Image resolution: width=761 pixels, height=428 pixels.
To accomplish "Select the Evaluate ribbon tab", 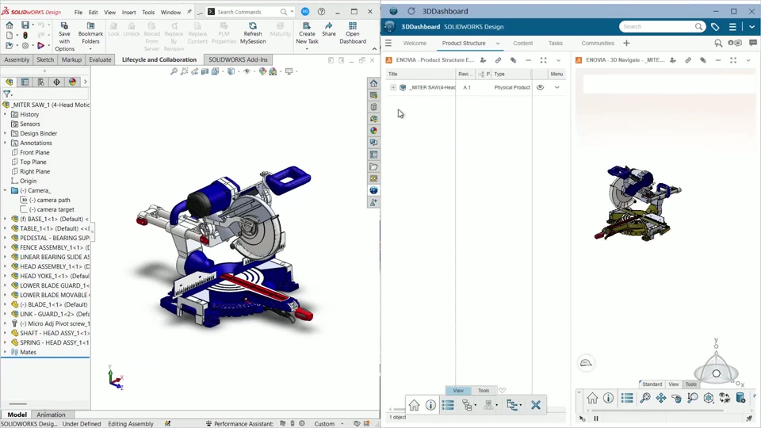I will click(x=100, y=59).
